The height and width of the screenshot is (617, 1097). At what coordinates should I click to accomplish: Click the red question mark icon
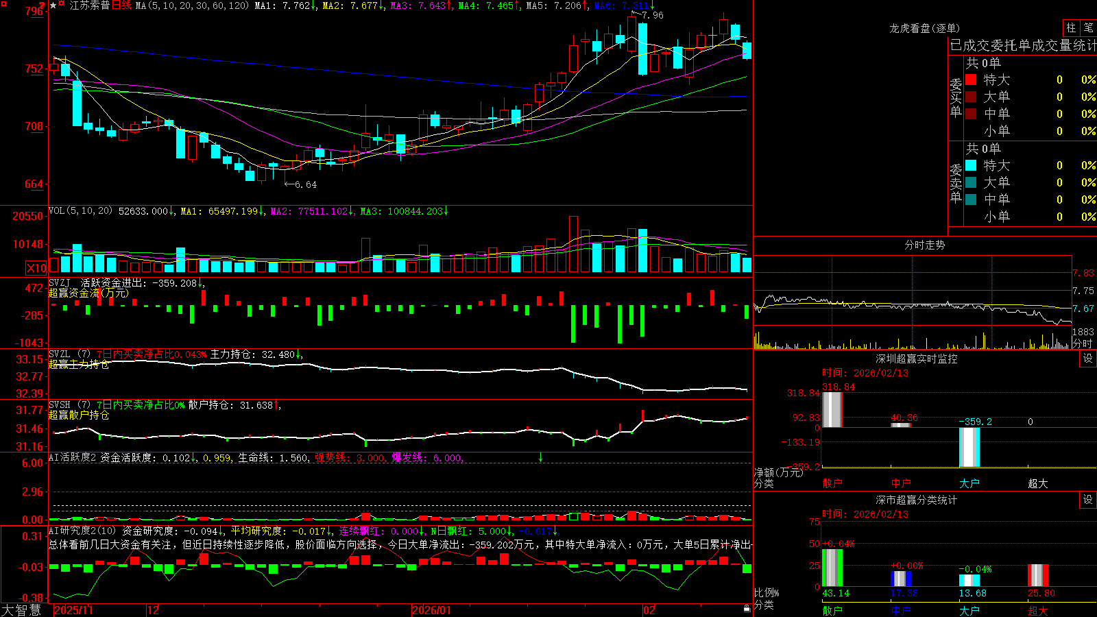tap(42, 5)
